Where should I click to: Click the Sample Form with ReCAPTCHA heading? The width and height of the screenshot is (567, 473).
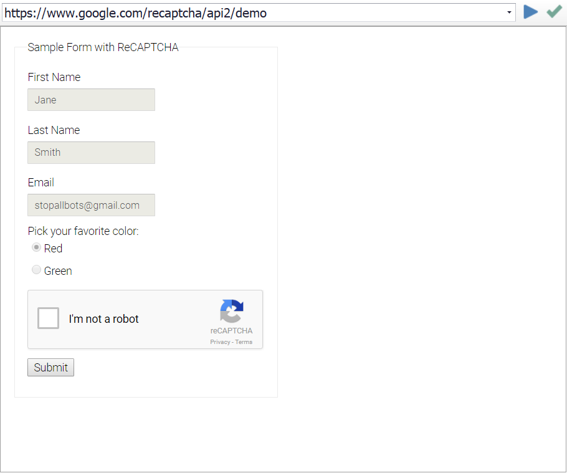[102, 47]
